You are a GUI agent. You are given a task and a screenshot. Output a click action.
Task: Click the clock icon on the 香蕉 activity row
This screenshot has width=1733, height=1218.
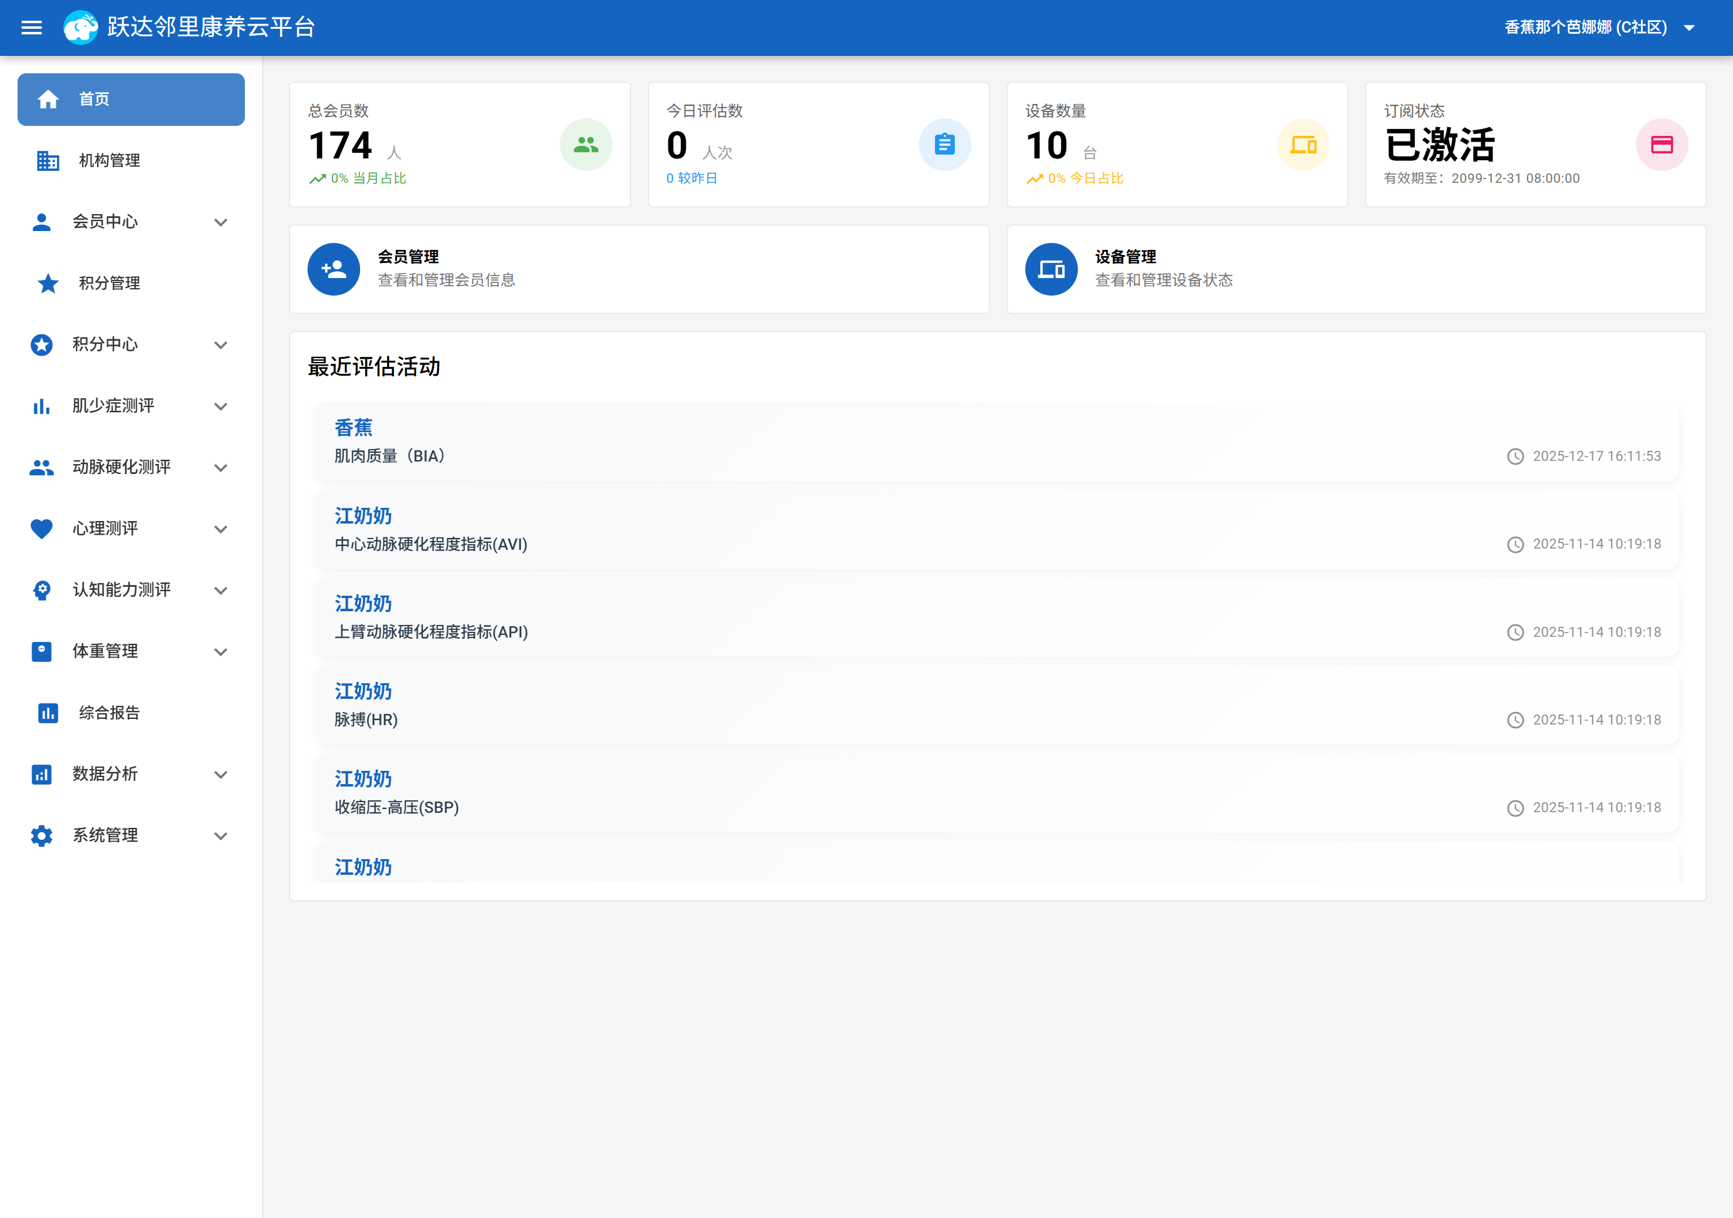pos(1515,457)
